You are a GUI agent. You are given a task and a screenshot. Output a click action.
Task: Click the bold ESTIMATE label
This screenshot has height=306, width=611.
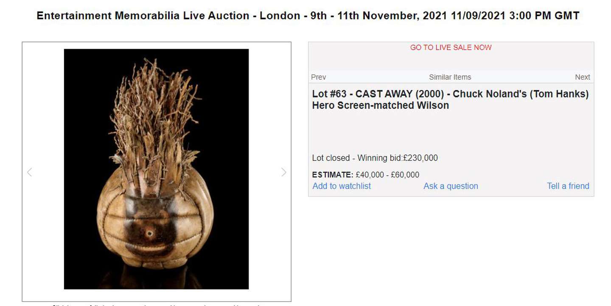(x=332, y=175)
